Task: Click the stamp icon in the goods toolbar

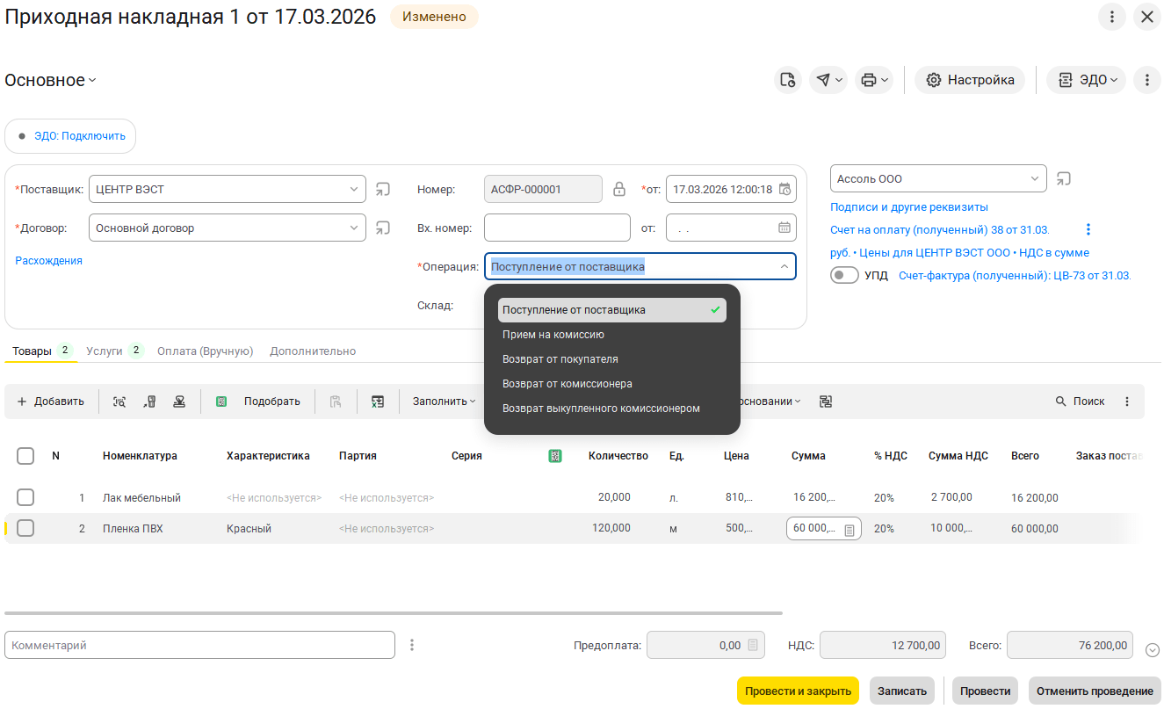Action: point(179,402)
